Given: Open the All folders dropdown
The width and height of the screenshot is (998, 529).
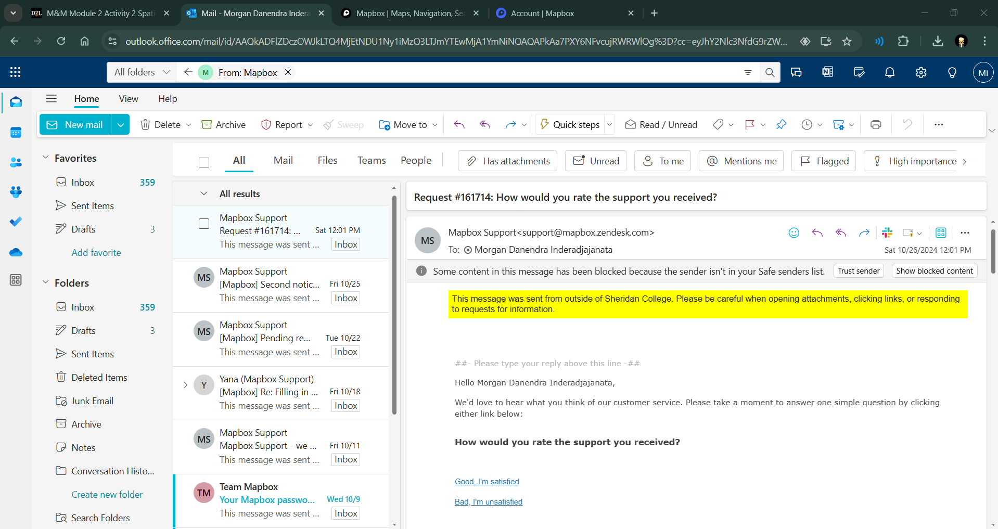Looking at the screenshot, I should pos(142,72).
